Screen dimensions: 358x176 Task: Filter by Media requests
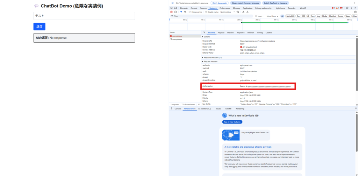point(324,16)
